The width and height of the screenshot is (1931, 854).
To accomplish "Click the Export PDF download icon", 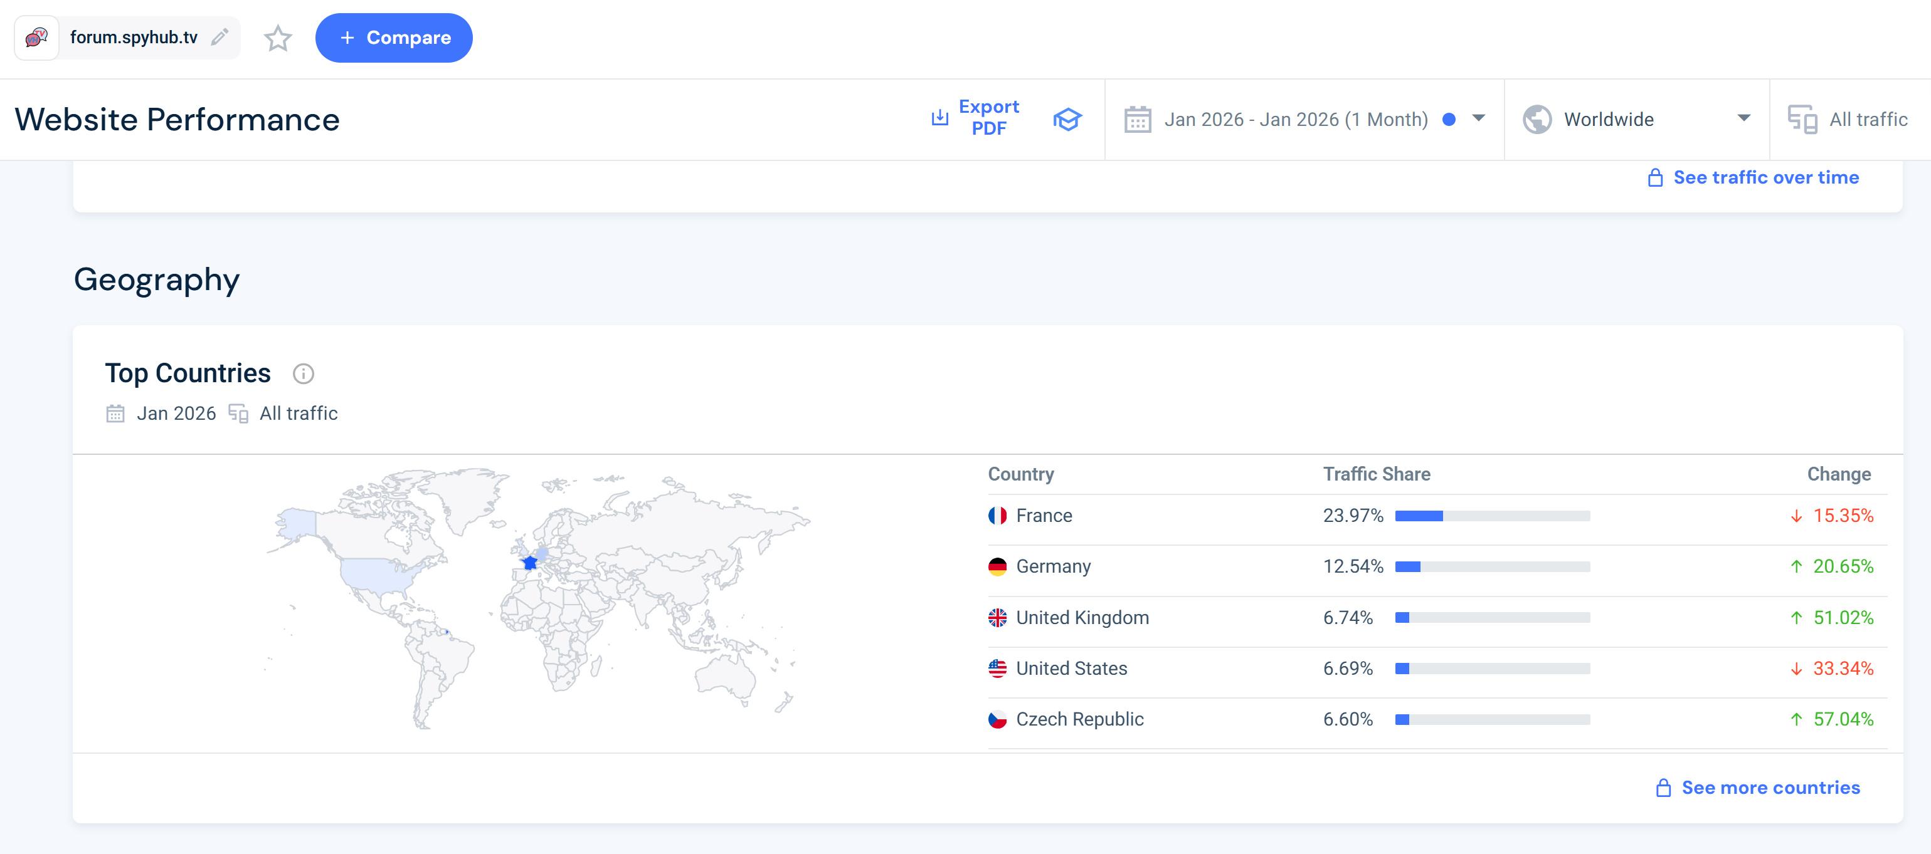I will click(939, 118).
